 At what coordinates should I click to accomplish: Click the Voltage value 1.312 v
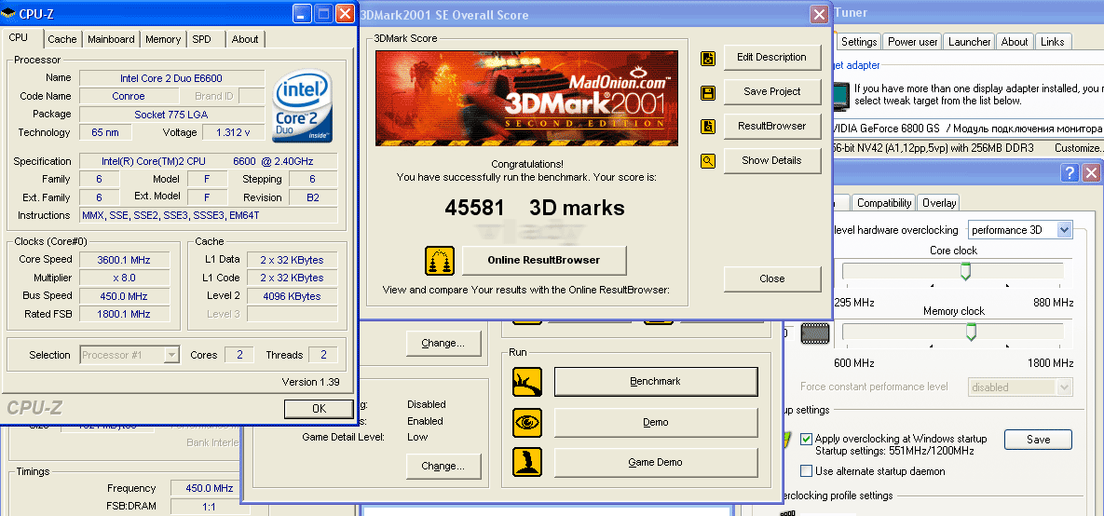(235, 132)
